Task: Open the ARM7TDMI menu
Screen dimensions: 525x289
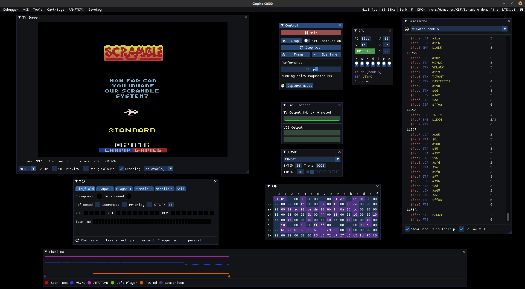Action: [76, 10]
